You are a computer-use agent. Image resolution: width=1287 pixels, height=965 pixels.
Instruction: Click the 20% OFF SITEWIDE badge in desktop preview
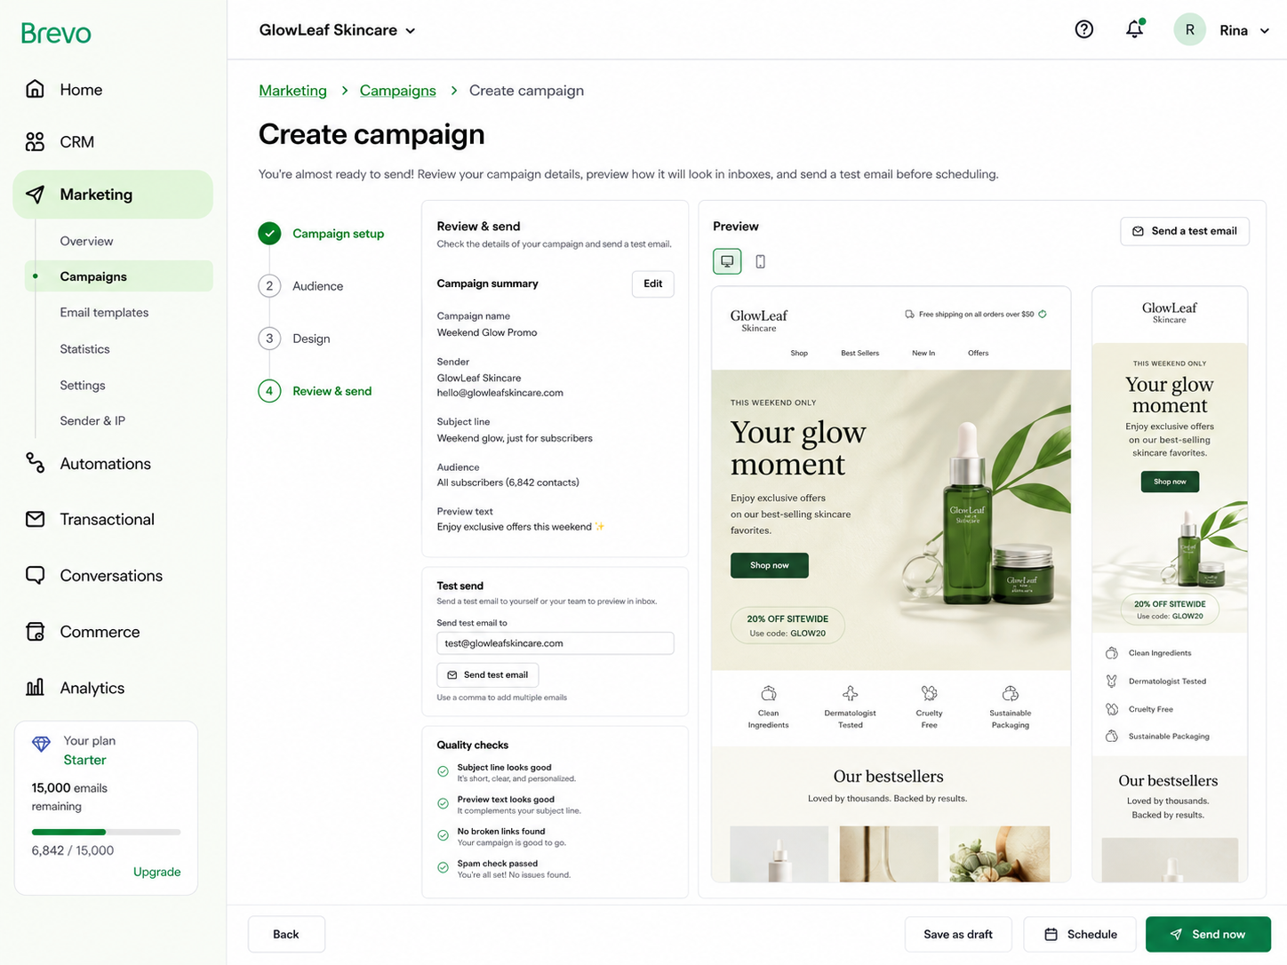coord(787,626)
